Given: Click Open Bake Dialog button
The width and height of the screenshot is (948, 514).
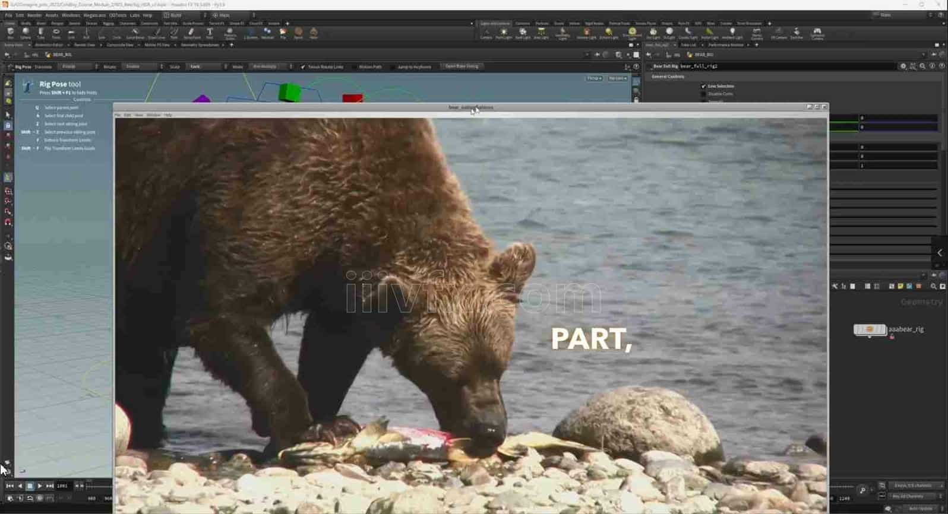Looking at the screenshot, I should pos(462,66).
